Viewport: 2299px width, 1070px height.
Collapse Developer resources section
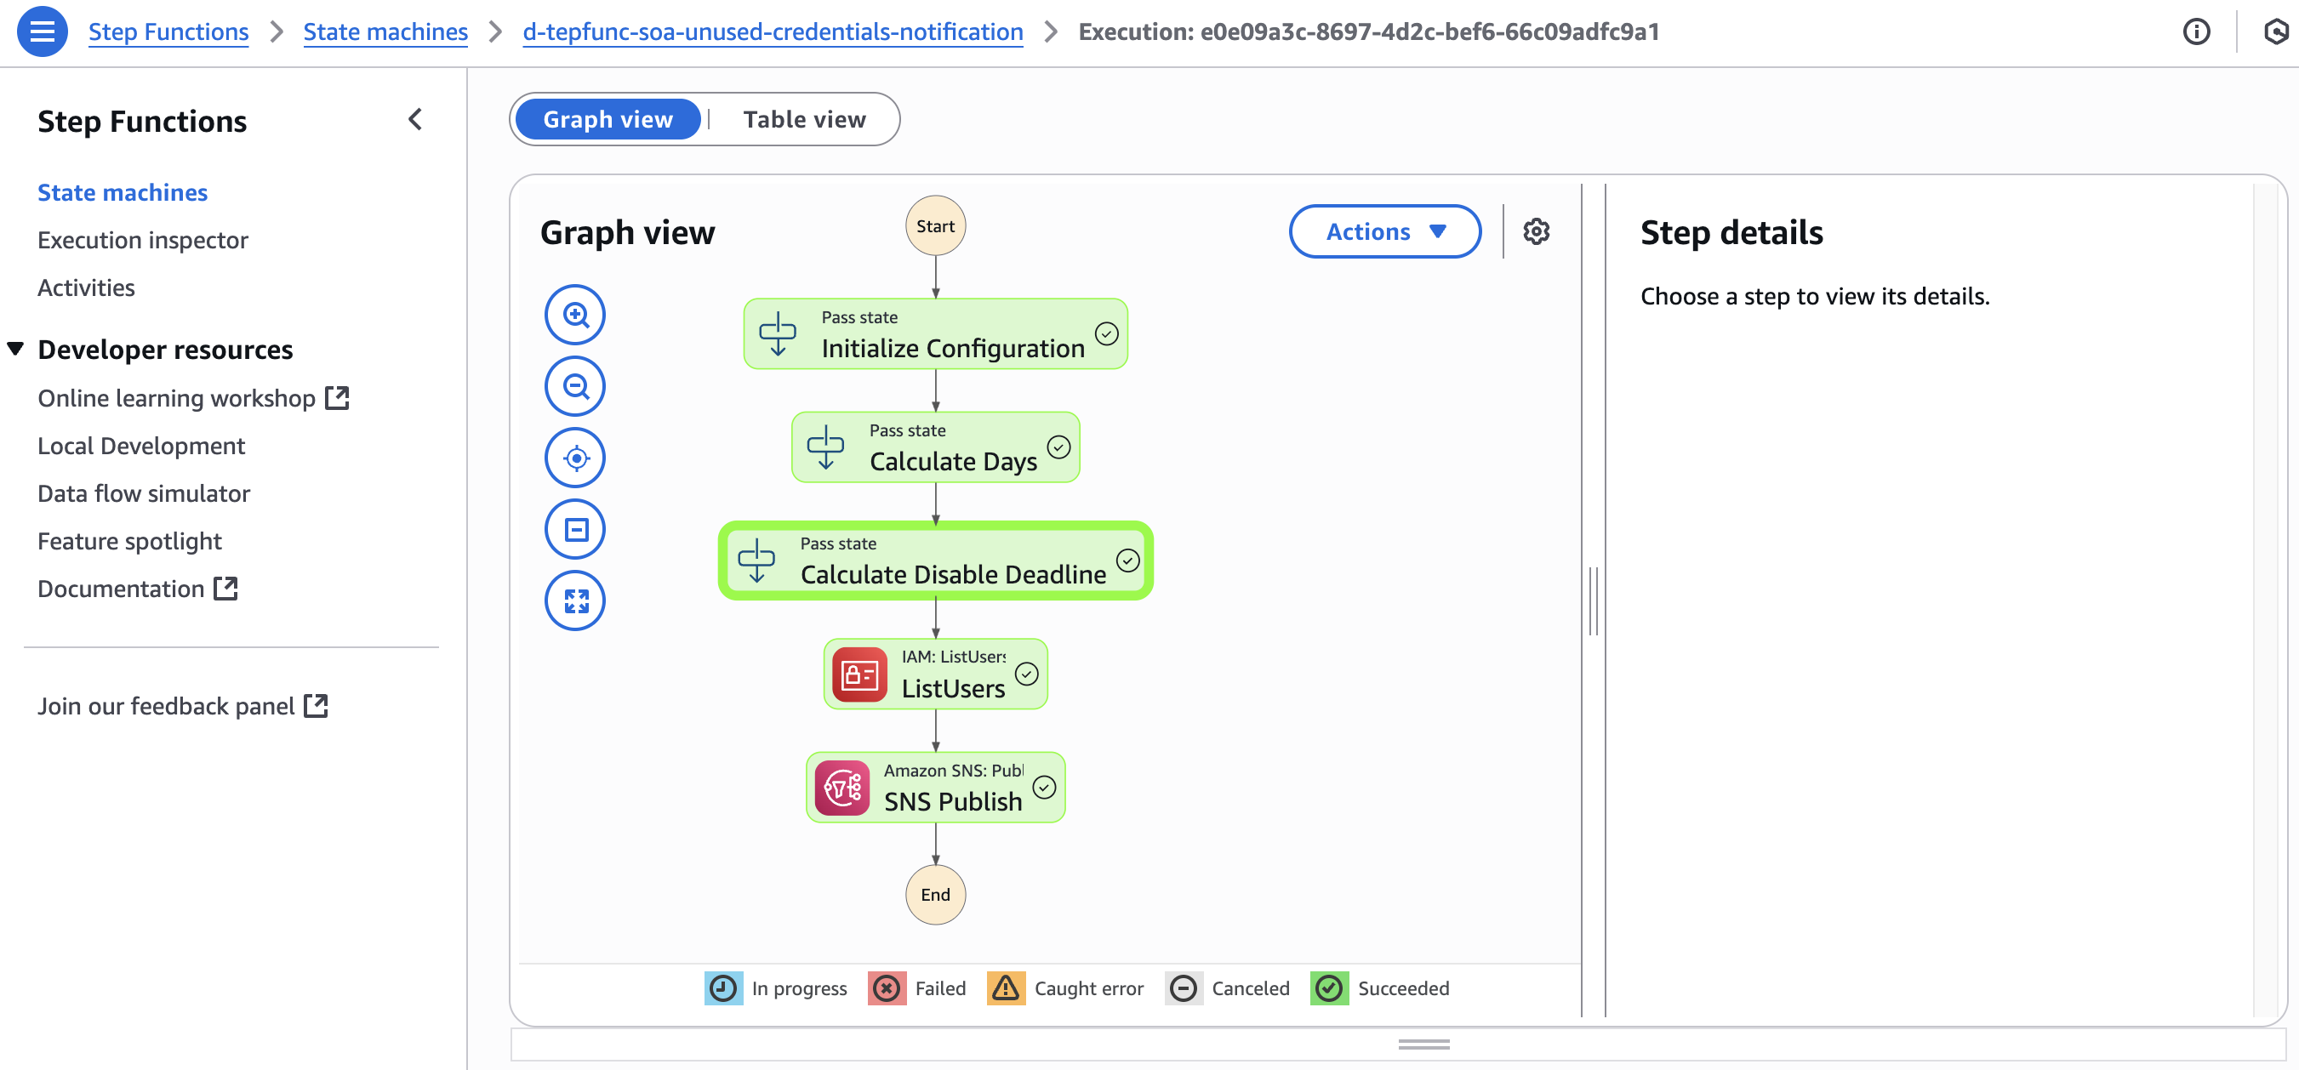pos(15,349)
